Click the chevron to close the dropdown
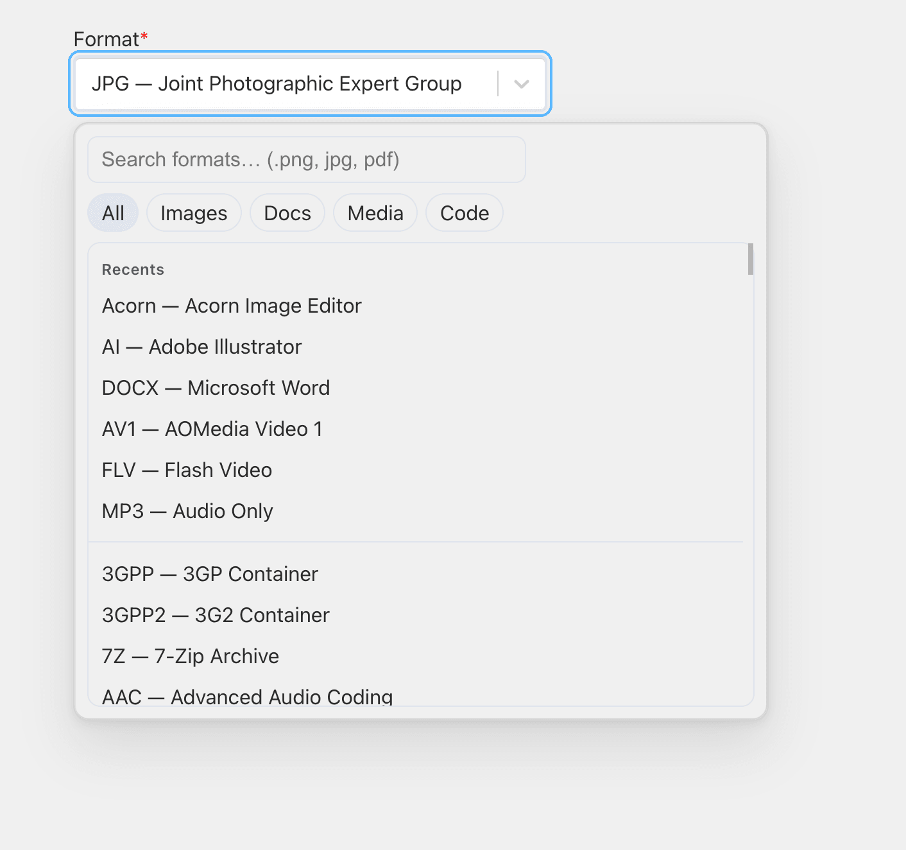Screen dimensions: 906x850 520,83
